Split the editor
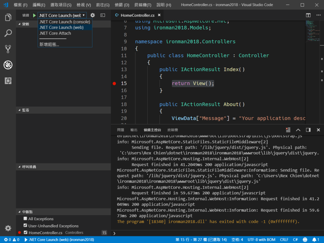This screenshot has height=243, width=324. click(308, 15)
